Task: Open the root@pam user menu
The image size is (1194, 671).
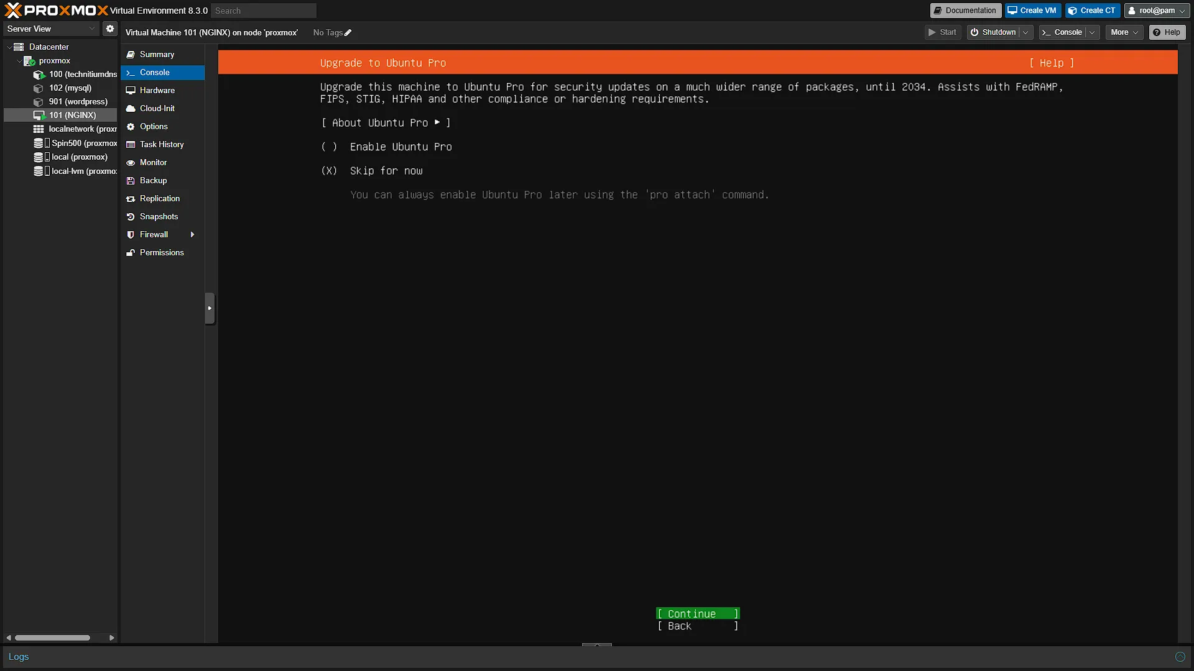Action: pyautogui.click(x=1157, y=11)
